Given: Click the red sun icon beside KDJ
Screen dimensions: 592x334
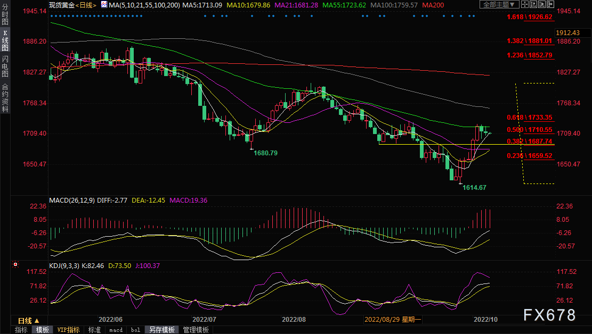Looking at the screenshot, I should (15, 264).
